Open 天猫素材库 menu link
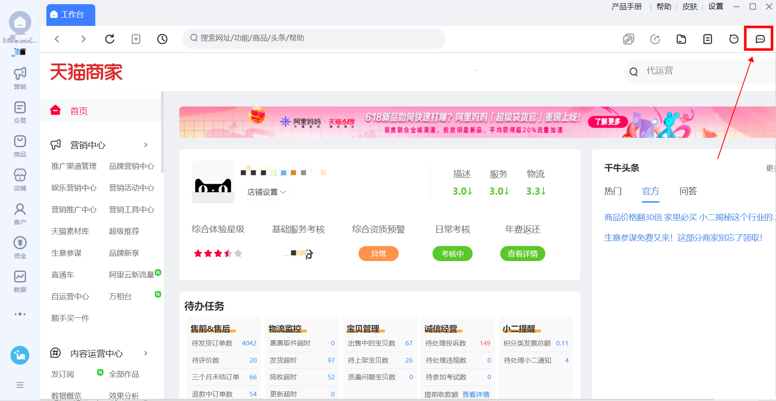Image resolution: width=776 pixels, height=401 pixels. [x=70, y=231]
